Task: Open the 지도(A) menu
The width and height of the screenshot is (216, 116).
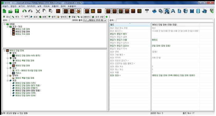Action: [47, 6]
